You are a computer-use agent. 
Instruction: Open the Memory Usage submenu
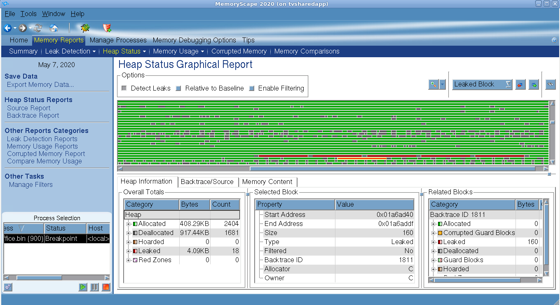(178, 51)
